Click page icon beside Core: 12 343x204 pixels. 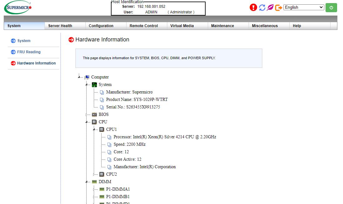pyautogui.click(x=109, y=152)
